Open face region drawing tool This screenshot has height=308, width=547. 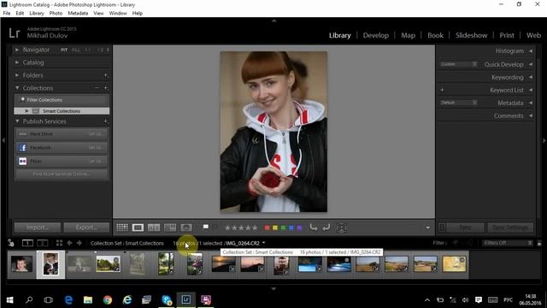342,228
